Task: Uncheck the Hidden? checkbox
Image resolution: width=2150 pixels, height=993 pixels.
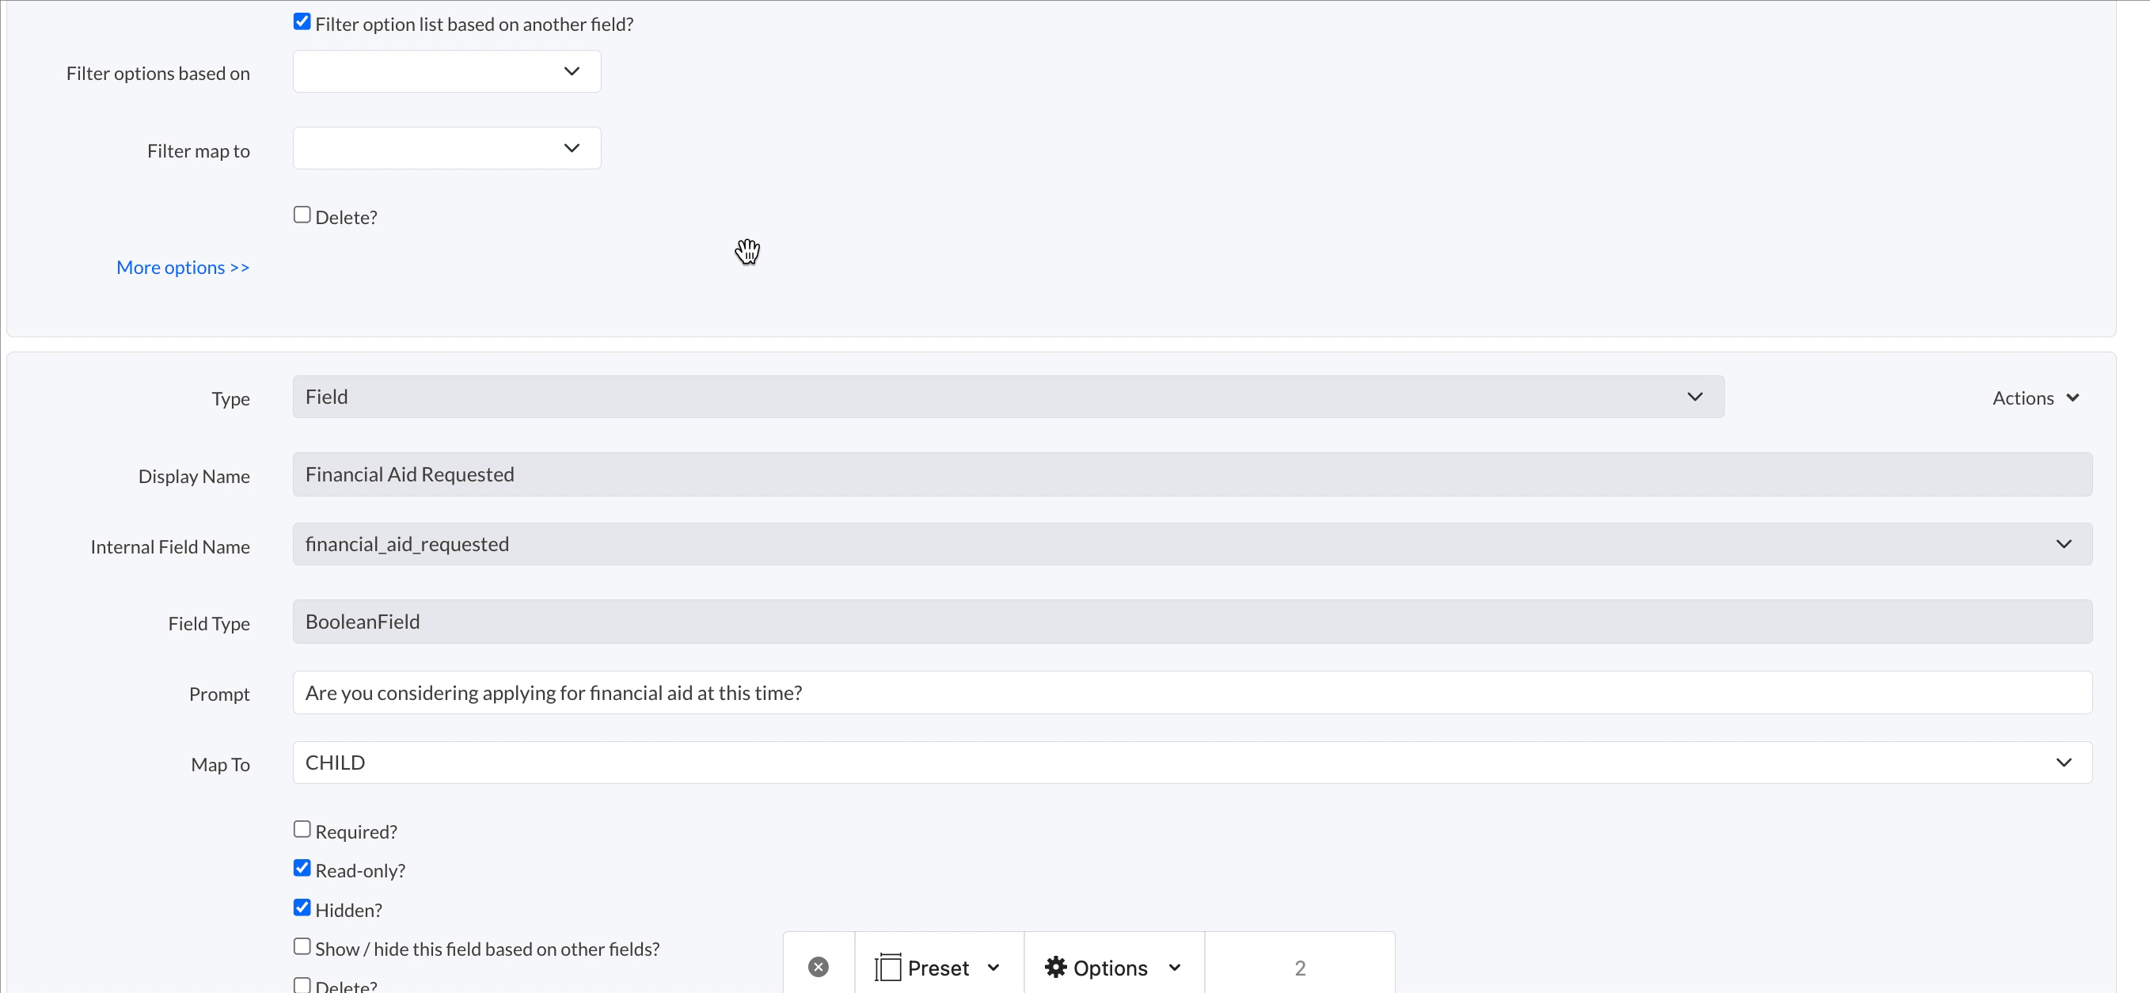Action: 302,907
